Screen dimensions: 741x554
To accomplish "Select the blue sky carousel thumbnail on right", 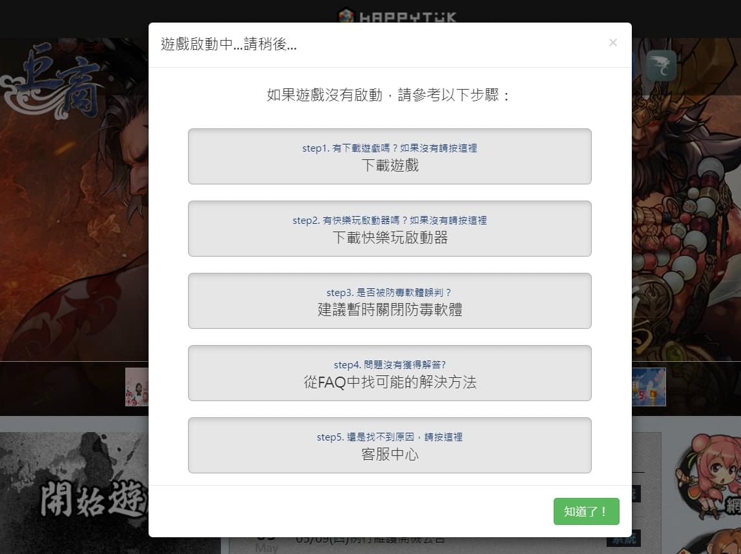I will click(649, 387).
